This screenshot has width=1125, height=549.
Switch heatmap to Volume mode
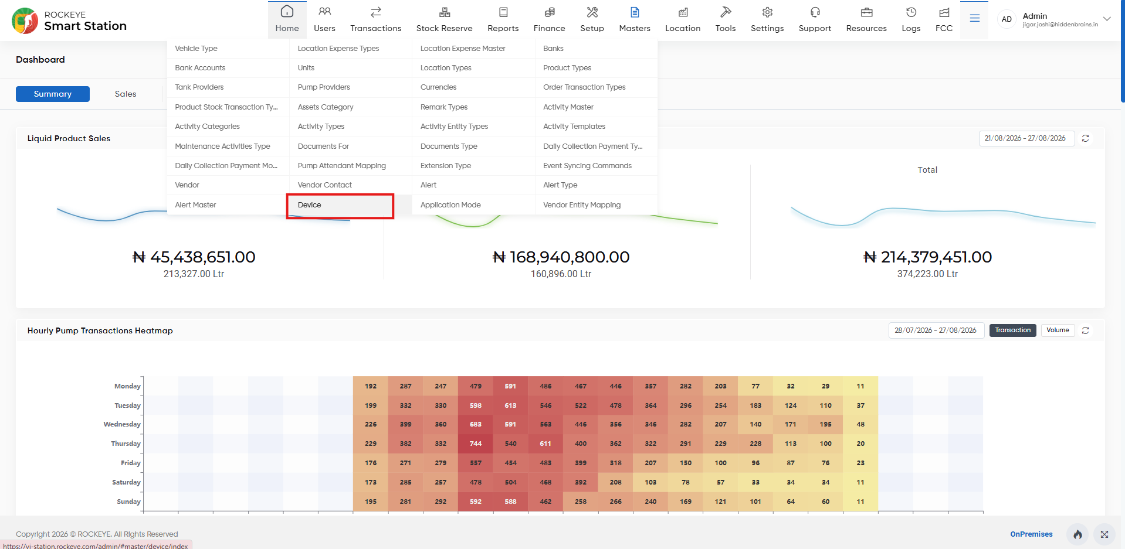pos(1058,330)
